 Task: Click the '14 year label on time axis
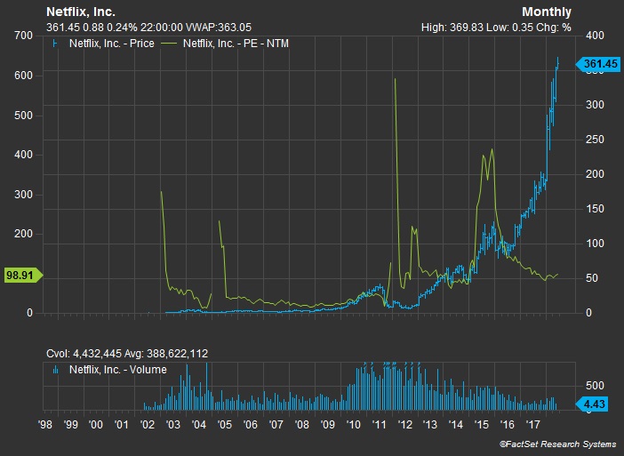[456, 425]
